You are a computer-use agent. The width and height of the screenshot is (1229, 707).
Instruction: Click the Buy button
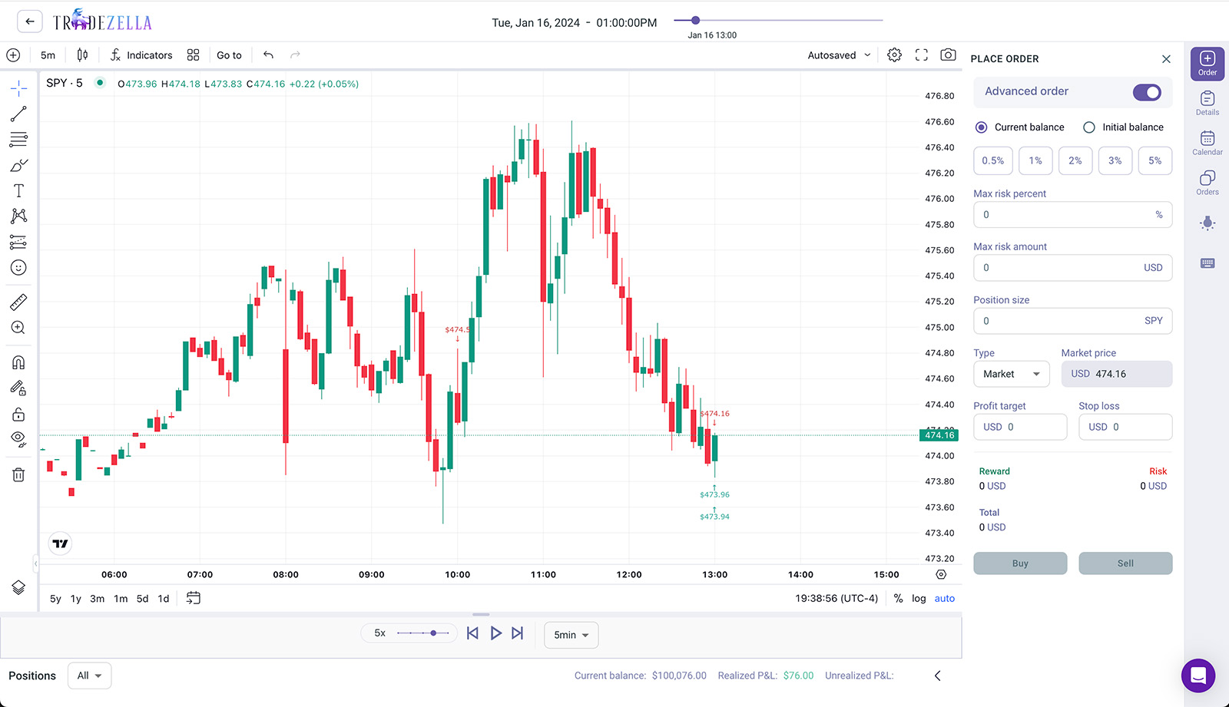click(x=1020, y=563)
